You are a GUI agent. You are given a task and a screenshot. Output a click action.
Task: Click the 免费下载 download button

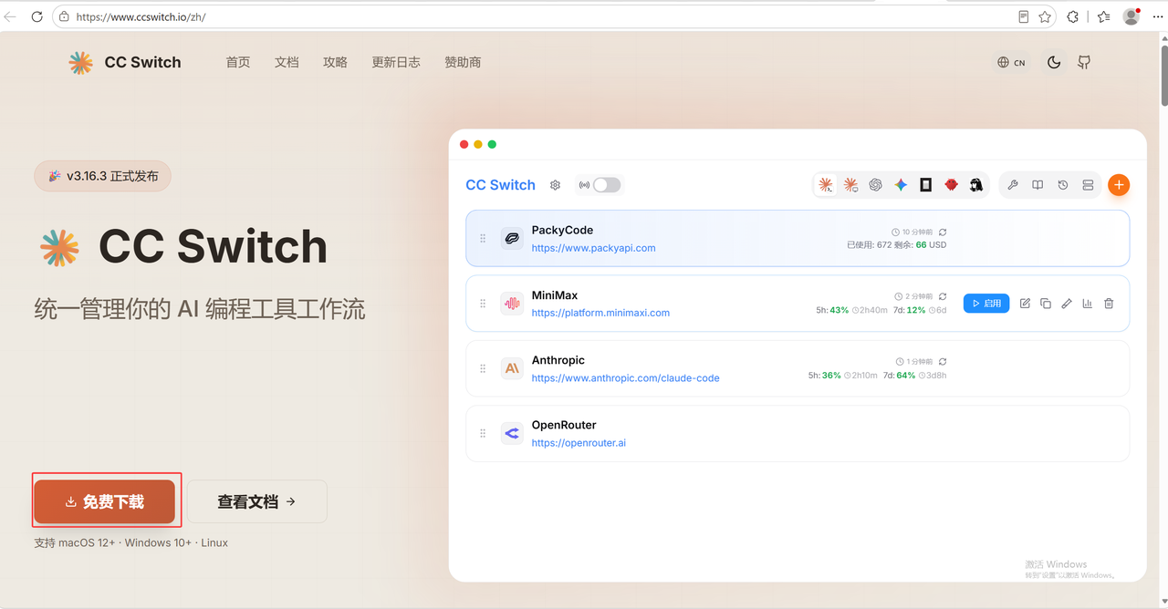tap(104, 501)
